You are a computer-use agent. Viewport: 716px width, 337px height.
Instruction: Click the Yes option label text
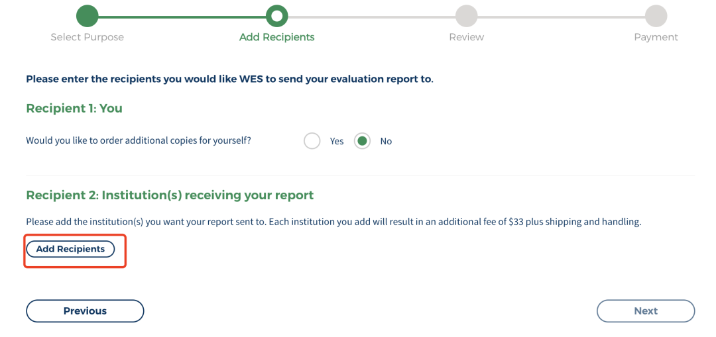point(337,142)
